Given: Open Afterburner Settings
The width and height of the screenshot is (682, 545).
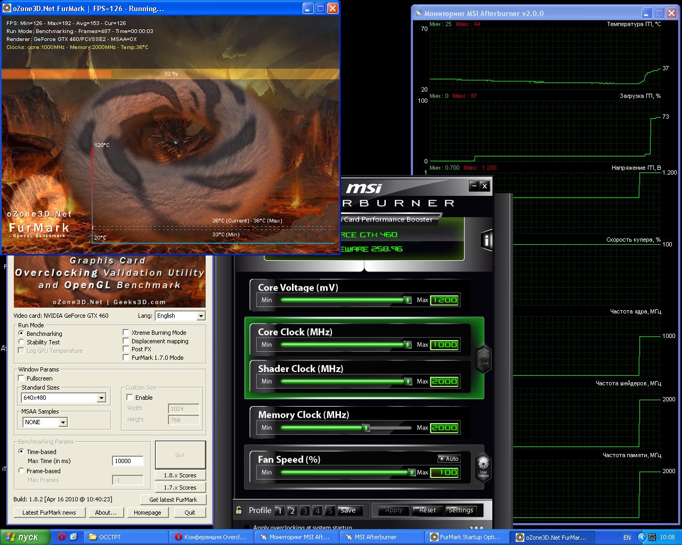Looking at the screenshot, I should pos(461,510).
